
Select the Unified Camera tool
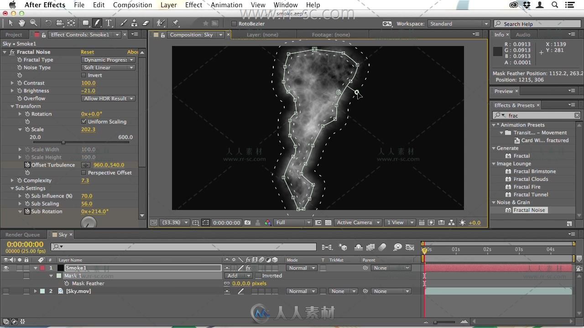60,23
